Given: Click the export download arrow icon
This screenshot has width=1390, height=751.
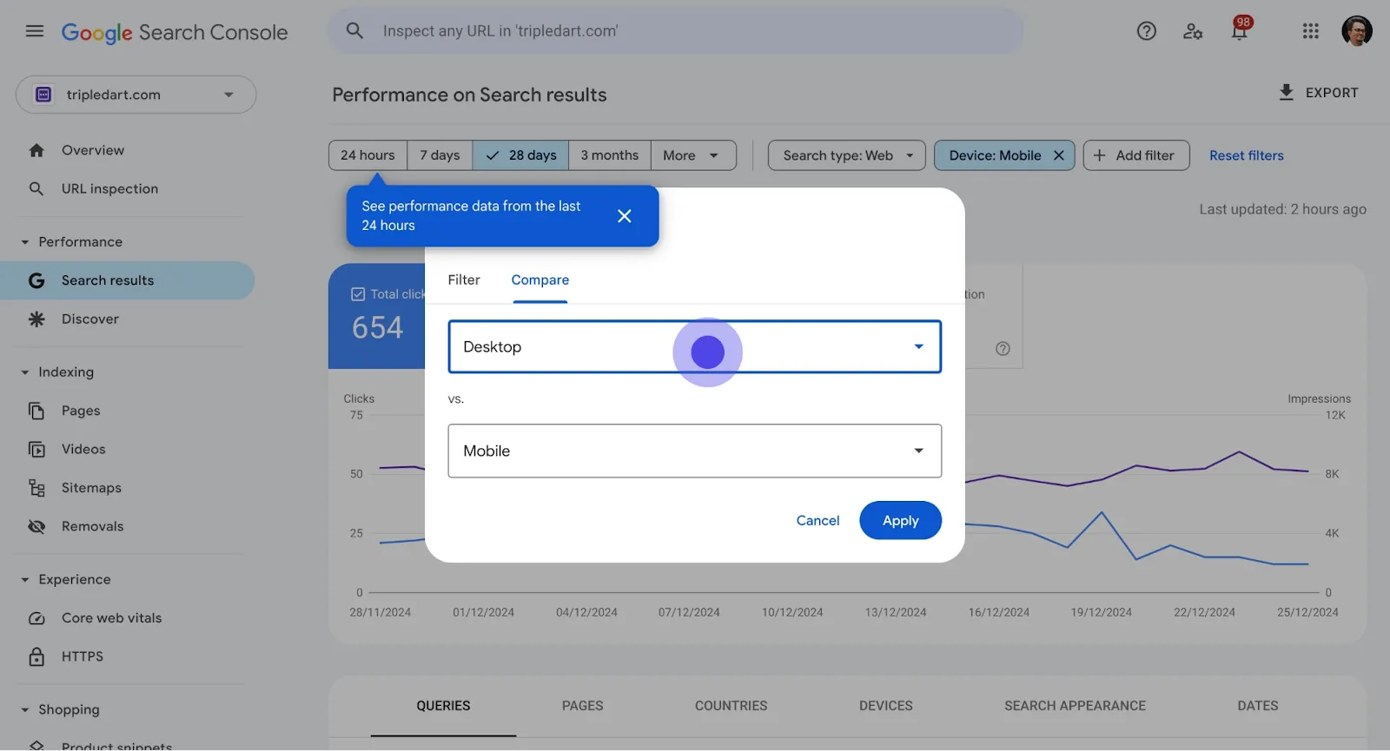Looking at the screenshot, I should (1287, 92).
